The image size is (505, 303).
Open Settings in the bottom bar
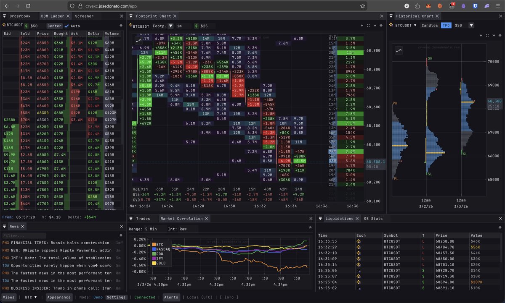point(116,297)
